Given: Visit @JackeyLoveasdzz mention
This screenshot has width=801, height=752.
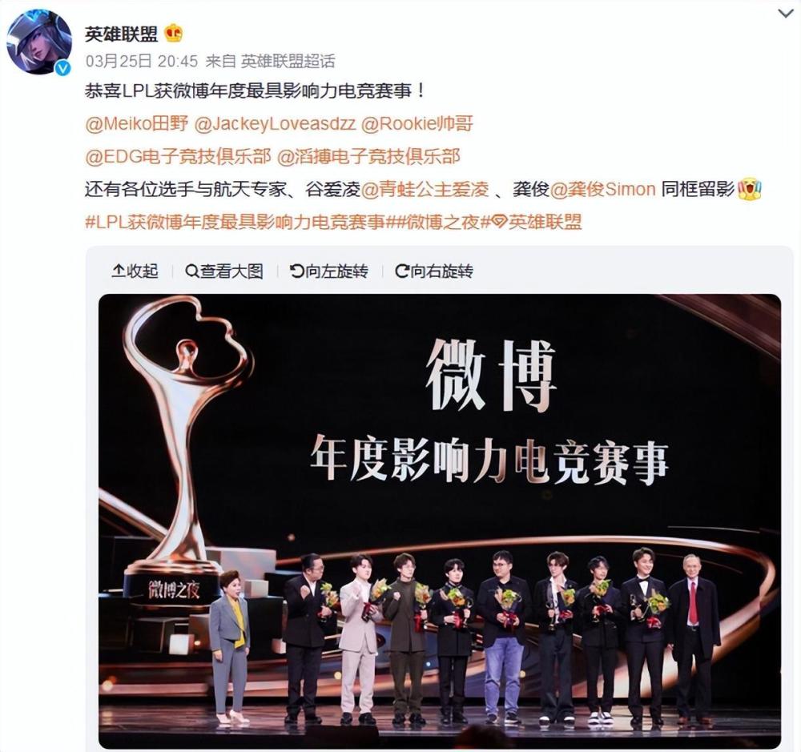Looking at the screenshot, I should click(275, 123).
